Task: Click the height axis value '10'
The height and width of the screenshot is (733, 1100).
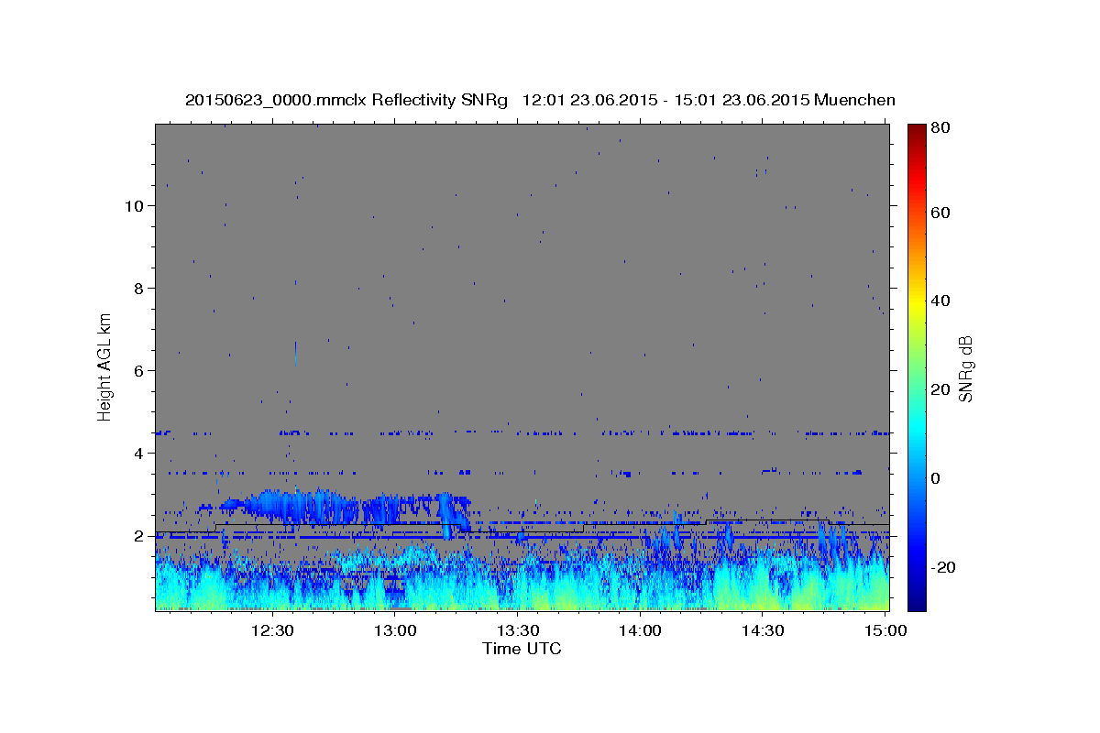Action: pos(133,206)
